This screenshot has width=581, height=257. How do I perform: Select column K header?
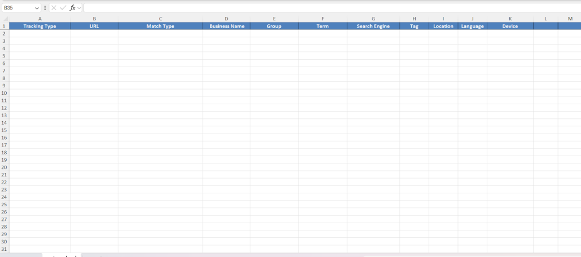click(x=510, y=19)
